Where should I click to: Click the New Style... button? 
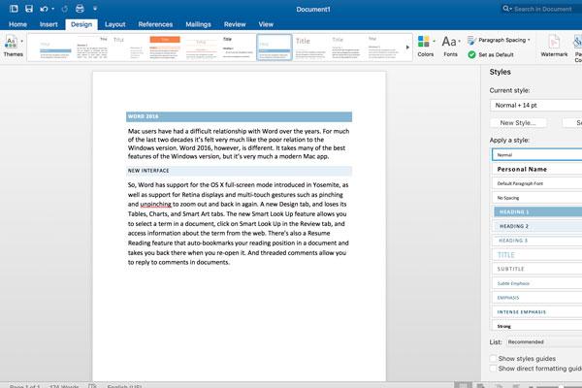tap(521, 123)
